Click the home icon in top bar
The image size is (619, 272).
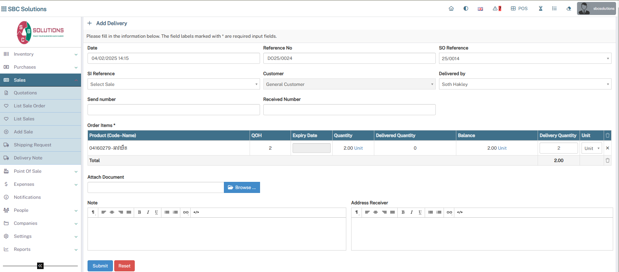tap(451, 8)
